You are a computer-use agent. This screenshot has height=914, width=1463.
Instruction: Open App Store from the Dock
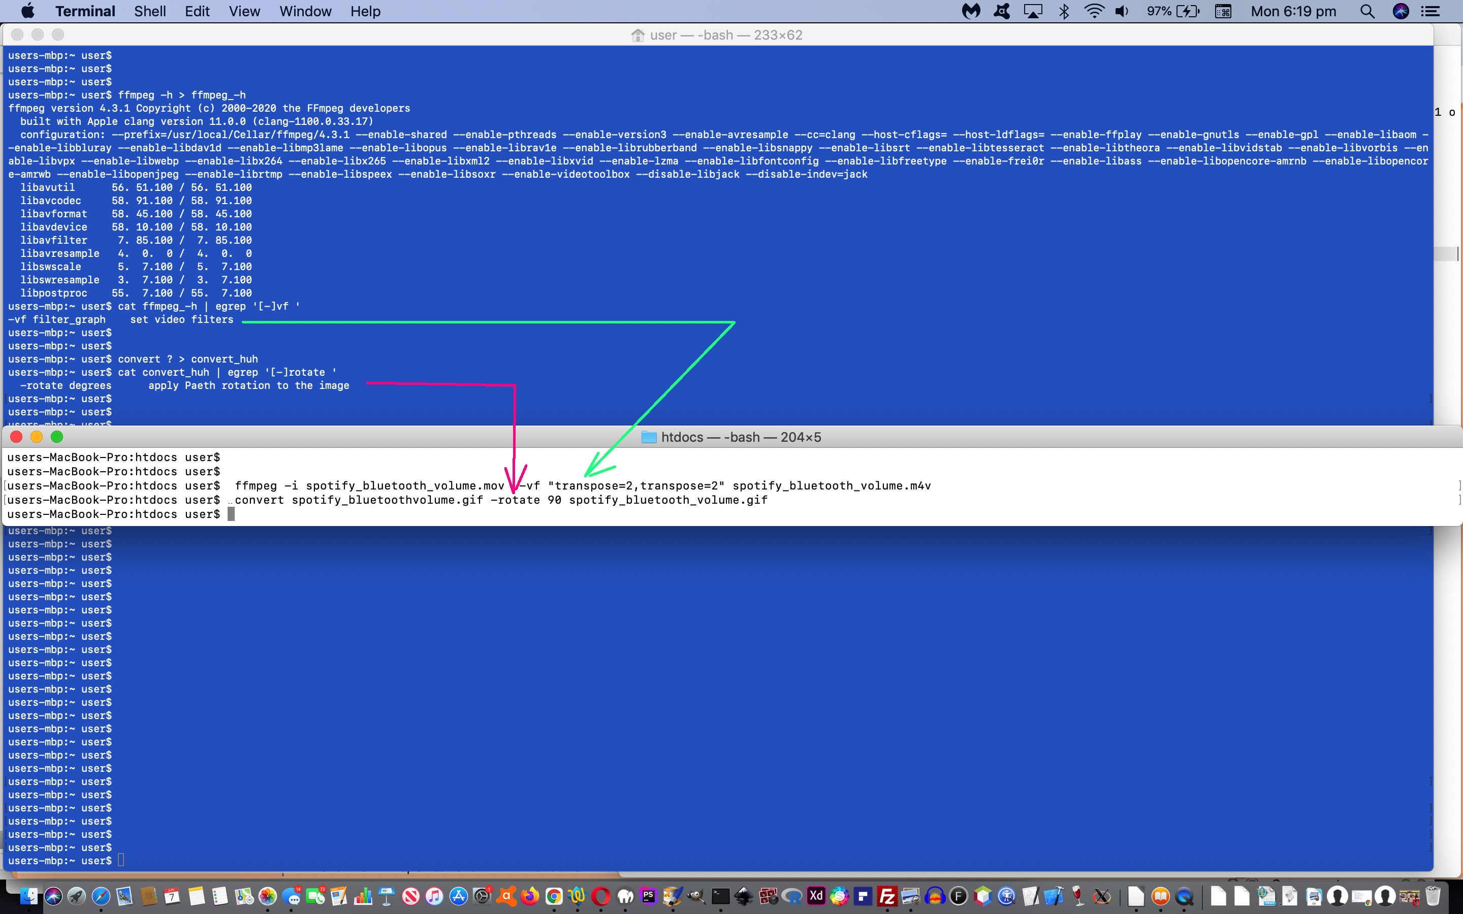[x=458, y=896]
